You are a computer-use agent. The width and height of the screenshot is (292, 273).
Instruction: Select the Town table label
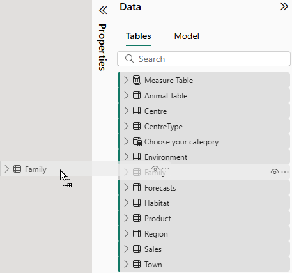point(153,265)
